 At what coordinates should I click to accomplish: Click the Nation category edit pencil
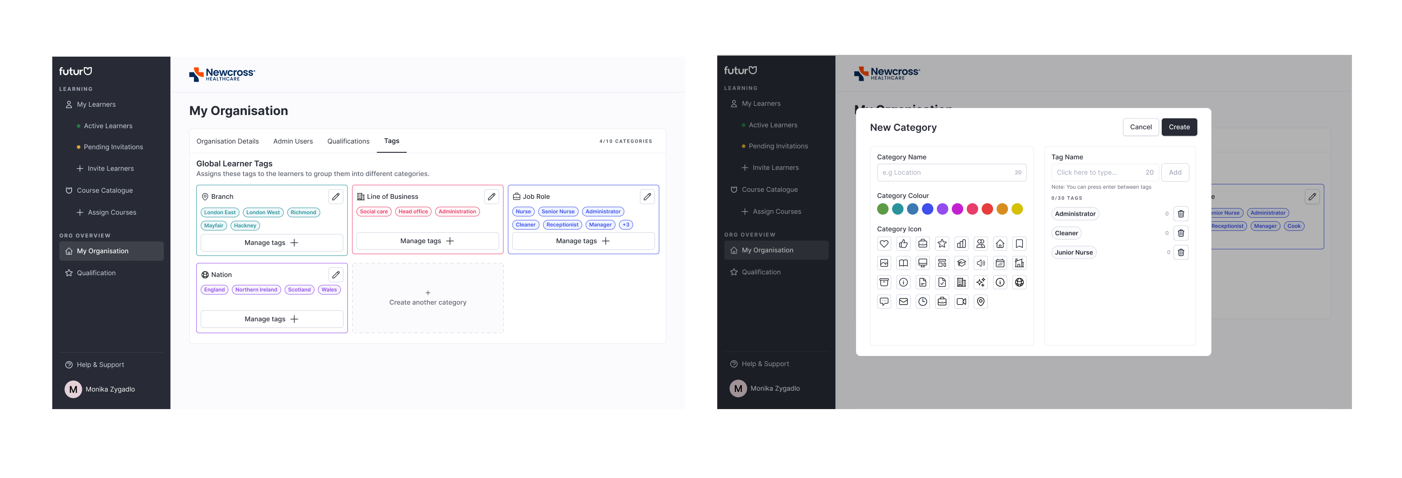pos(336,275)
